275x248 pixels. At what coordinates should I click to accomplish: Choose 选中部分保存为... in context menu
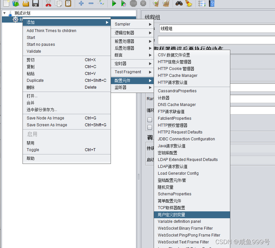(x=67, y=110)
